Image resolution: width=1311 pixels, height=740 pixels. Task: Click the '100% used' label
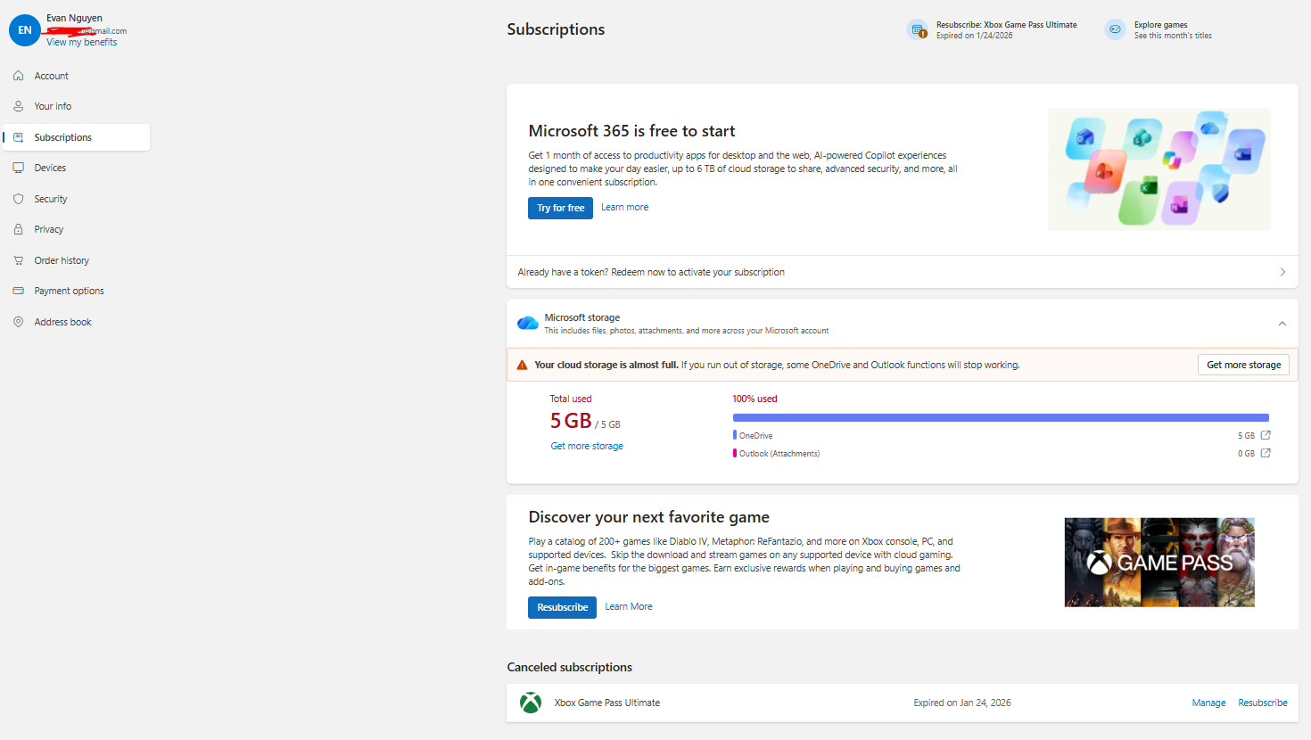tap(754, 399)
